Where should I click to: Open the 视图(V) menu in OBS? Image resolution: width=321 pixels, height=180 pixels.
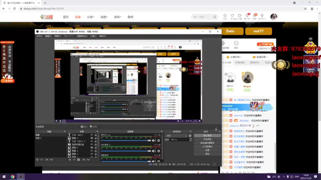(57, 36)
